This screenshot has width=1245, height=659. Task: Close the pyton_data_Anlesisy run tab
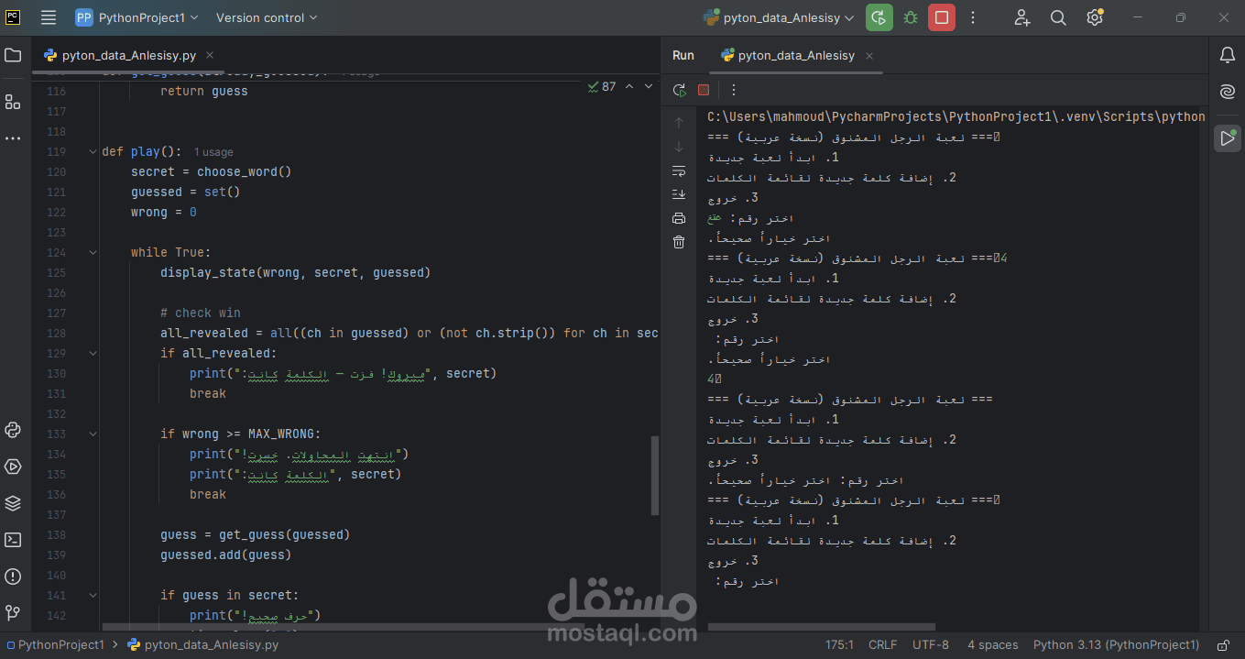point(869,56)
